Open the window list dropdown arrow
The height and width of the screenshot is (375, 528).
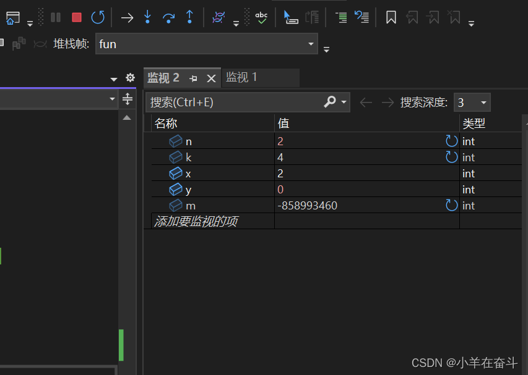pyautogui.click(x=114, y=79)
